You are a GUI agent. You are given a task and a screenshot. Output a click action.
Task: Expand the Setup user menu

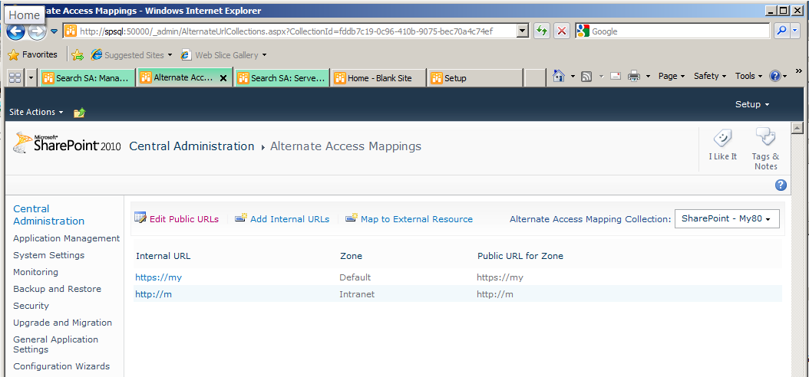(751, 104)
